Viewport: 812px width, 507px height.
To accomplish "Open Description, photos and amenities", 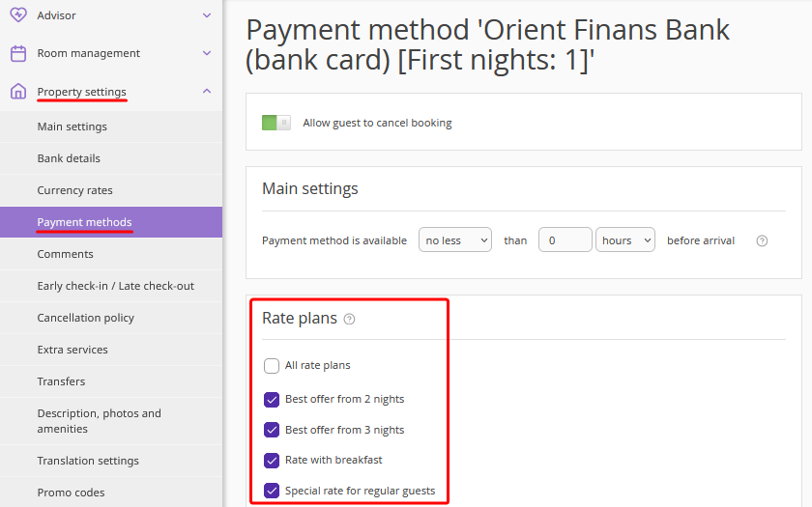I will coord(111,421).
